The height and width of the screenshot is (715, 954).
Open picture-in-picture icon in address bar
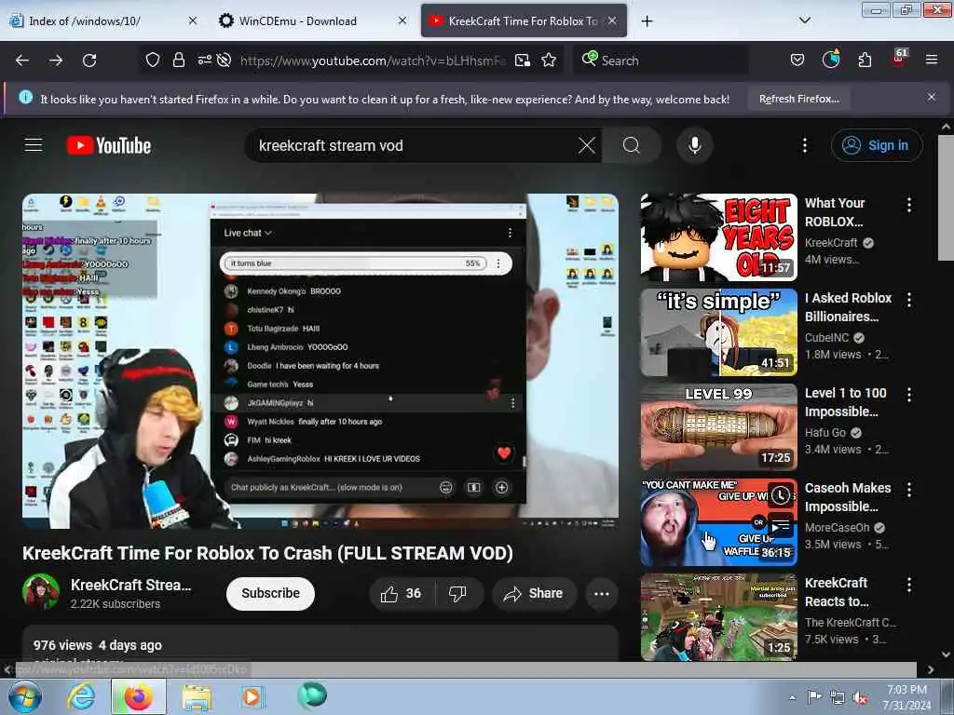pyautogui.click(x=522, y=61)
